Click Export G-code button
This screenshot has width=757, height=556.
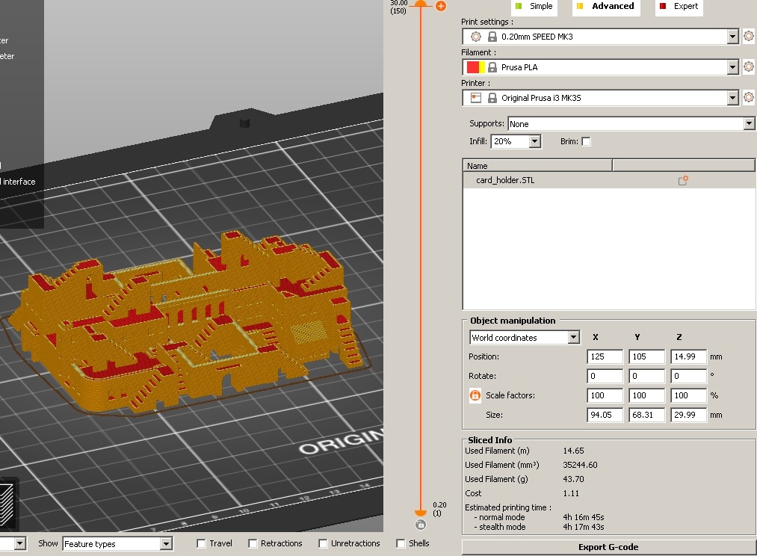click(608, 547)
